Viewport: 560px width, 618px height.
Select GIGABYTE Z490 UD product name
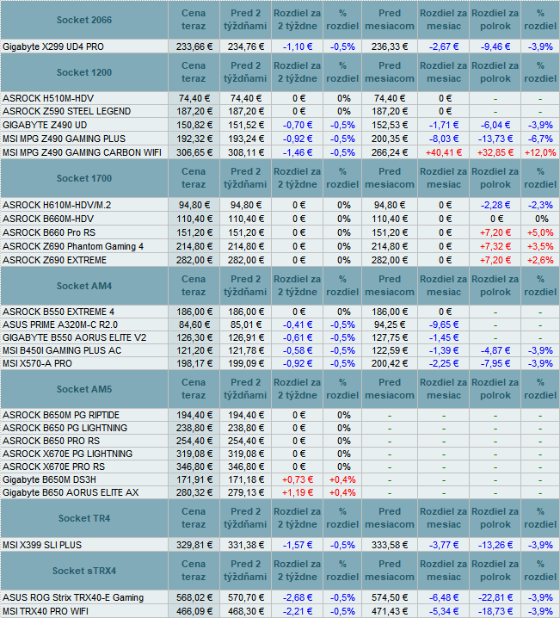pyautogui.click(x=45, y=125)
